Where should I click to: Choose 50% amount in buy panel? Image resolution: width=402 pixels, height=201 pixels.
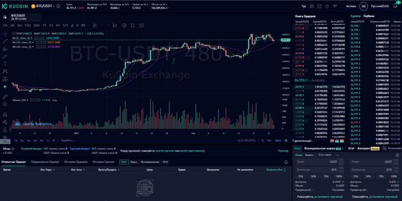click(x=313, y=176)
